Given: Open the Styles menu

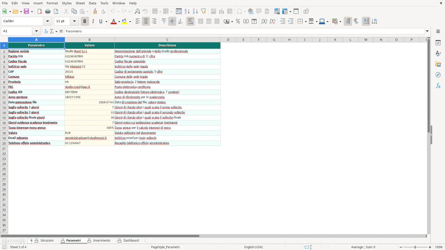Looking at the screenshot, I should click(x=67, y=3).
